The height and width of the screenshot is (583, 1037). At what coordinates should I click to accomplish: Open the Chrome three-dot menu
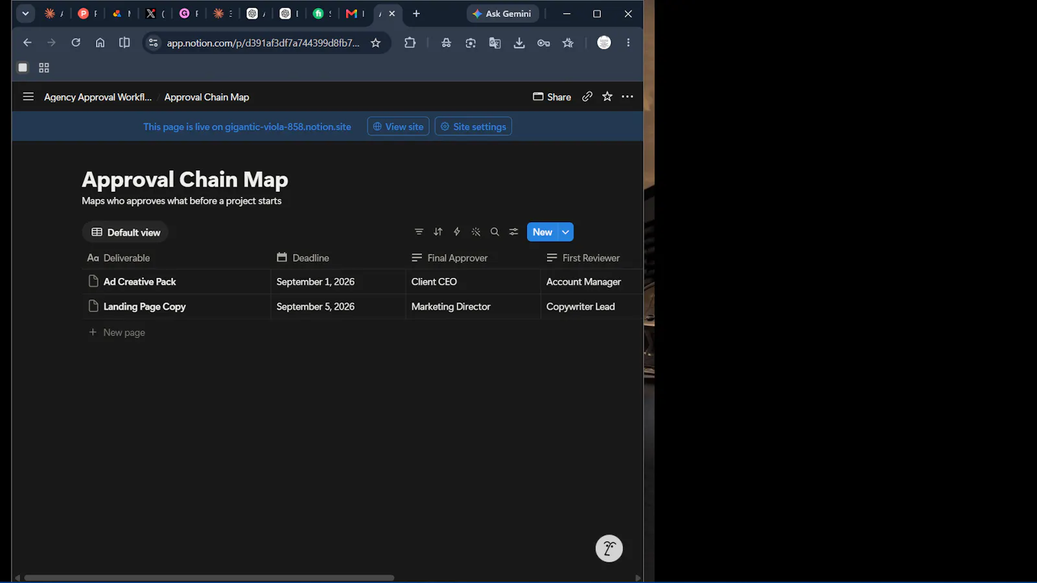pyautogui.click(x=628, y=43)
